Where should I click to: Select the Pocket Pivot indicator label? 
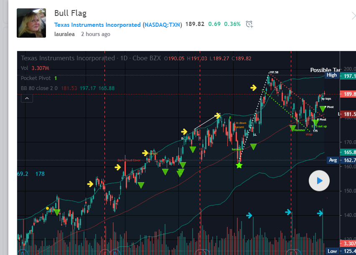[x=36, y=78]
